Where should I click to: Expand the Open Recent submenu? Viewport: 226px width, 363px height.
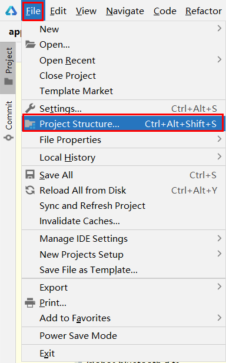[124, 60]
